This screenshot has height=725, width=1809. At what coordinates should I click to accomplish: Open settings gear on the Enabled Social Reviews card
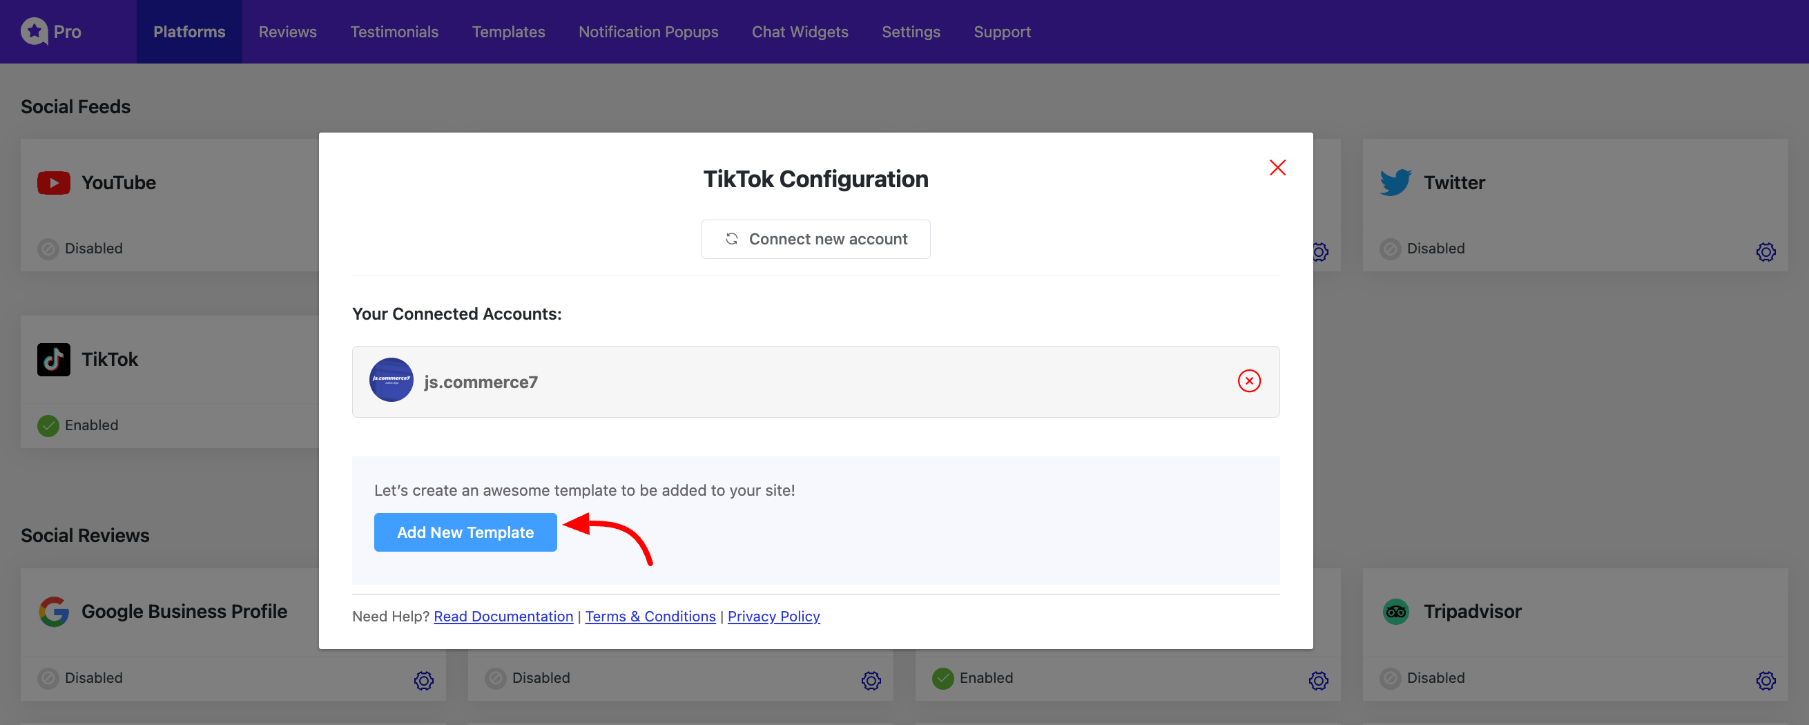[1318, 680]
